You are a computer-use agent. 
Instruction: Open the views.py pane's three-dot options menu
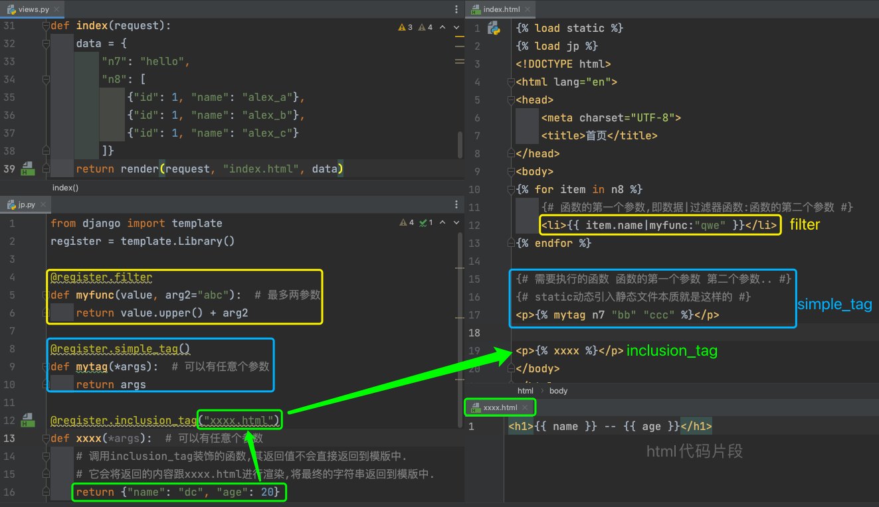(x=456, y=9)
